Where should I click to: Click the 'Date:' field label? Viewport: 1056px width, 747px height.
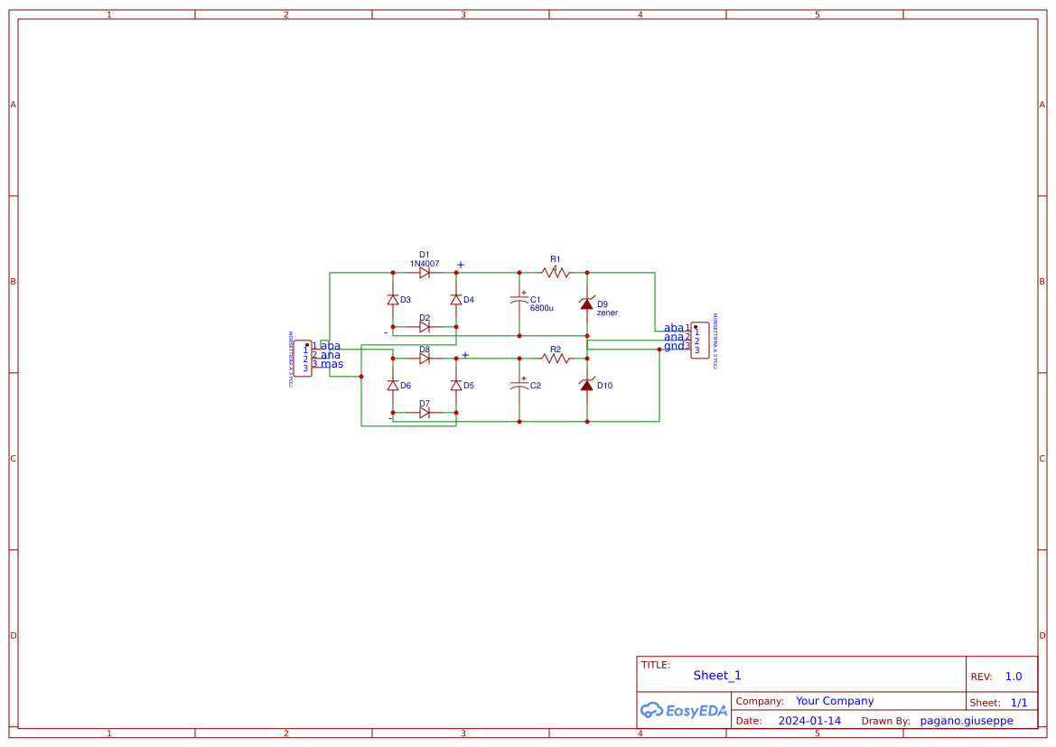click(748, 721)
